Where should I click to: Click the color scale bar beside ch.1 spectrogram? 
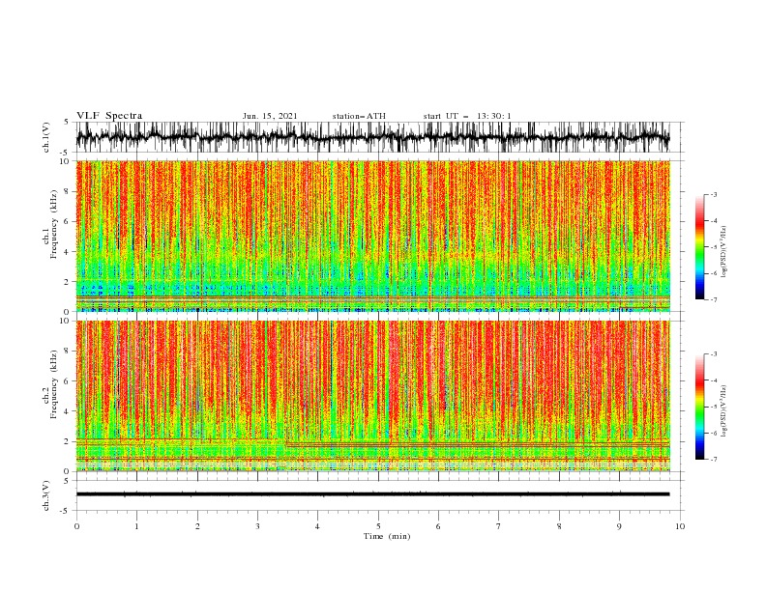click(700, 247)
